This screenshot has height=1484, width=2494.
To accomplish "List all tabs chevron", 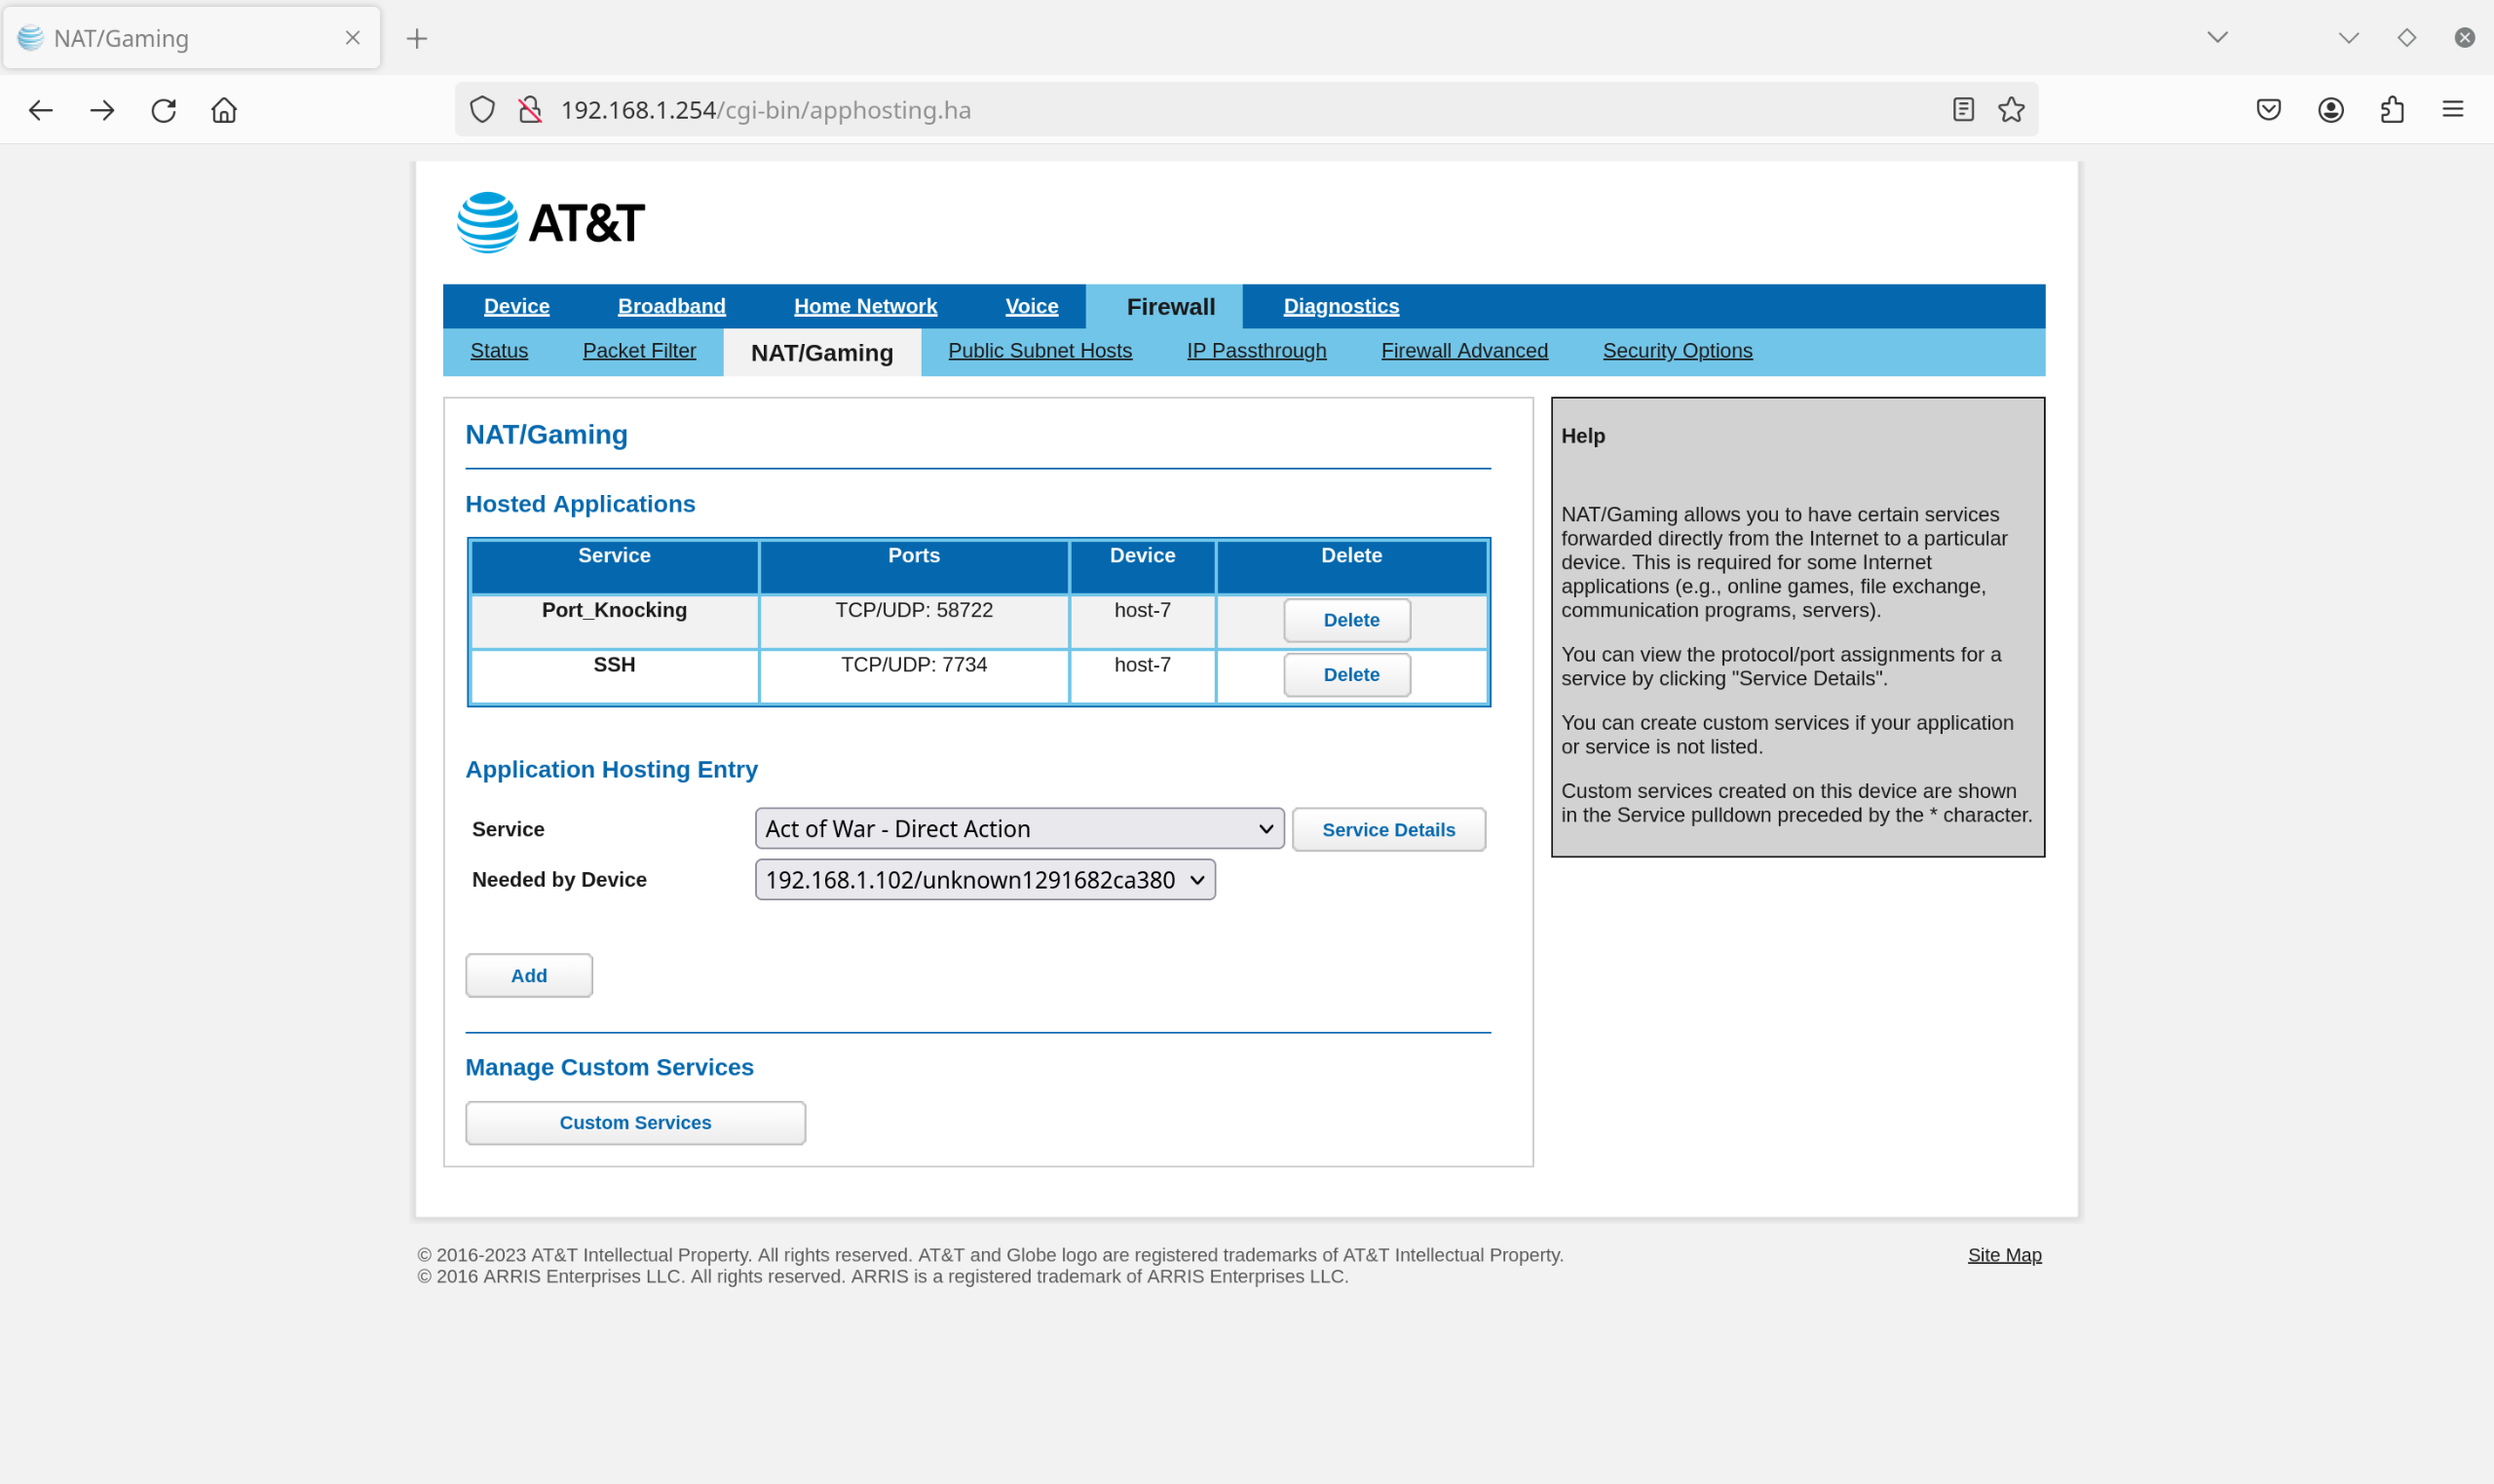I will [2218, 38].
